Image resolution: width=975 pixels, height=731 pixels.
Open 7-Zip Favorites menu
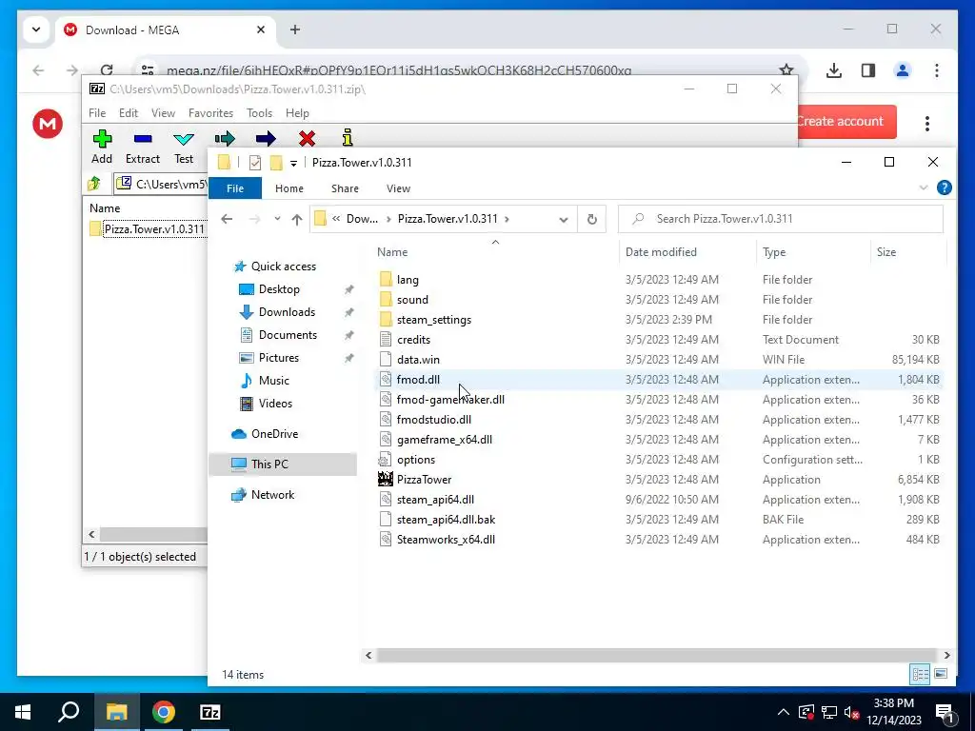(210, 113)
